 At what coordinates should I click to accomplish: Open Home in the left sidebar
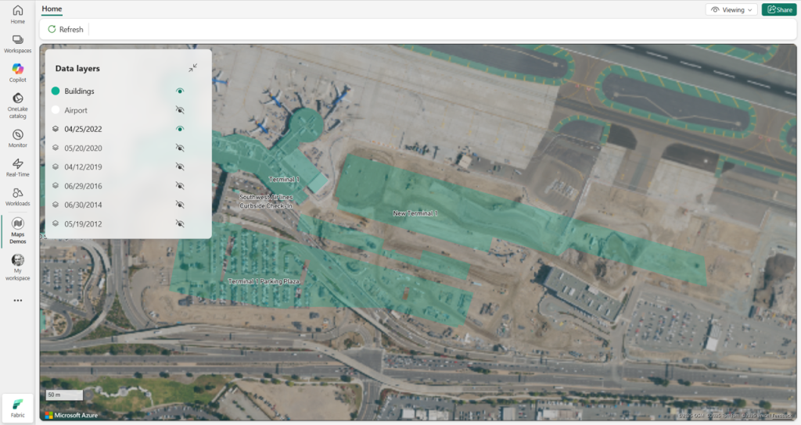click(17, 14)
